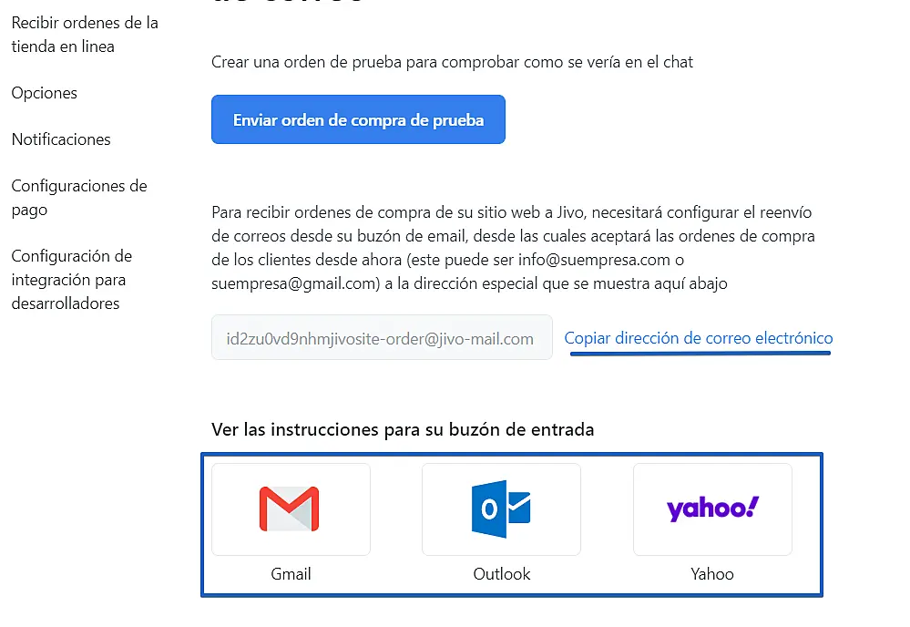Navigate to Configuraciones de pago
The width and height of the screenshot is (910, 627).
coord(79,198)
